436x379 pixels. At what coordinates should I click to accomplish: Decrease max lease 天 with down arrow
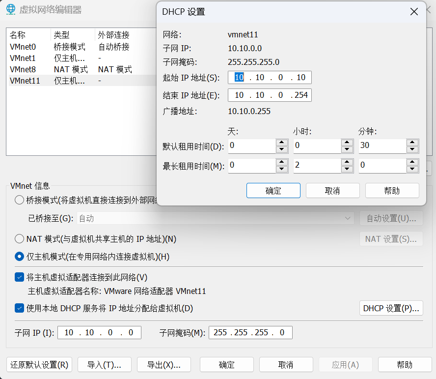coord(282,169)
